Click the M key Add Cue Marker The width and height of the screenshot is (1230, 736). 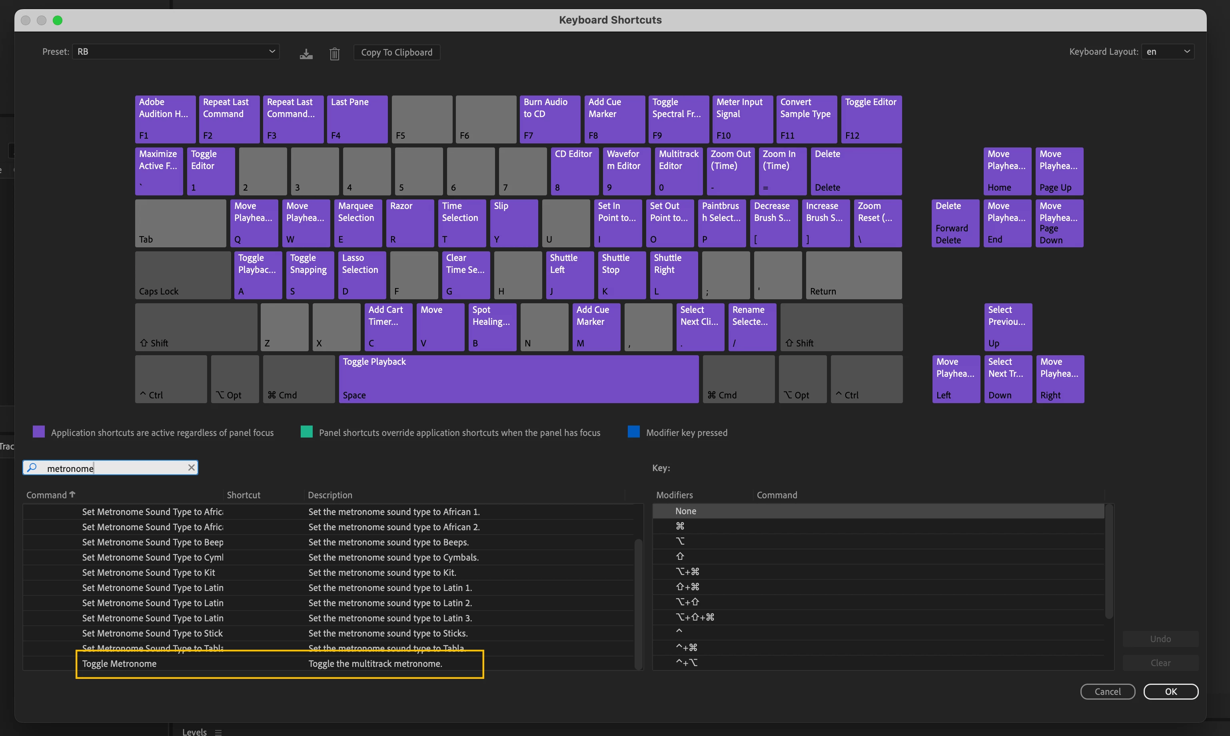pyautogui.click(x=596, y=327)
